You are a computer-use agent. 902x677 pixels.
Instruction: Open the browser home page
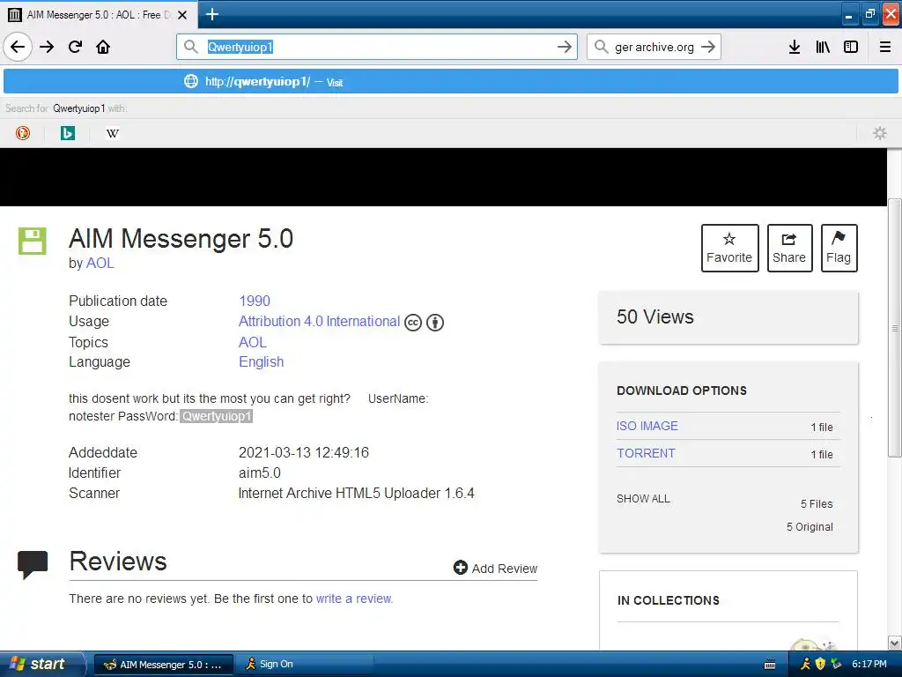(103, 47)
